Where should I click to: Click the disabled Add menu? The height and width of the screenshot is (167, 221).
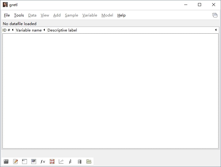[x=57, y=15]
